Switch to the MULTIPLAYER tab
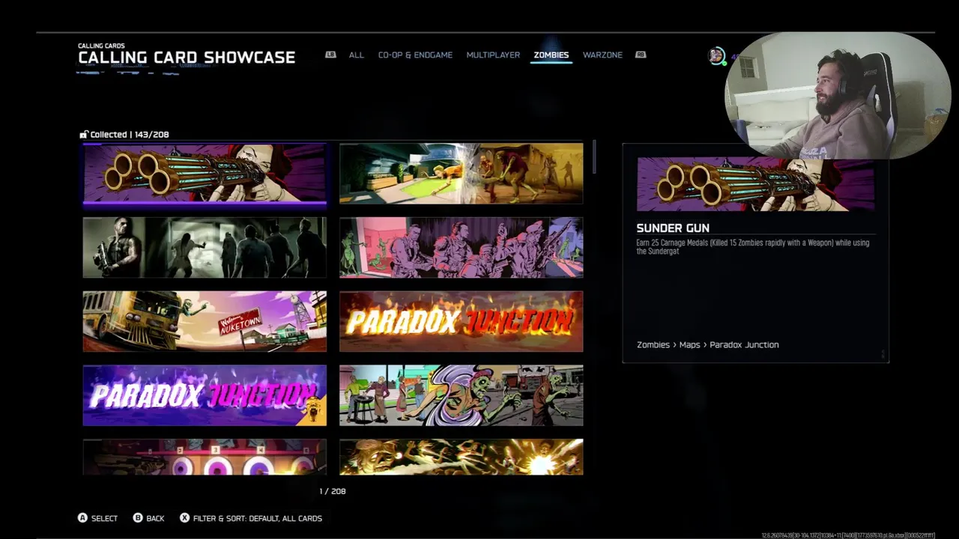 [x=493, y=55]
